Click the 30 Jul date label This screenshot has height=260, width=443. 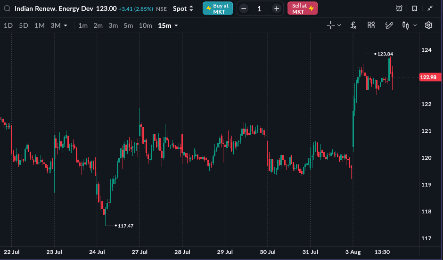268,252
